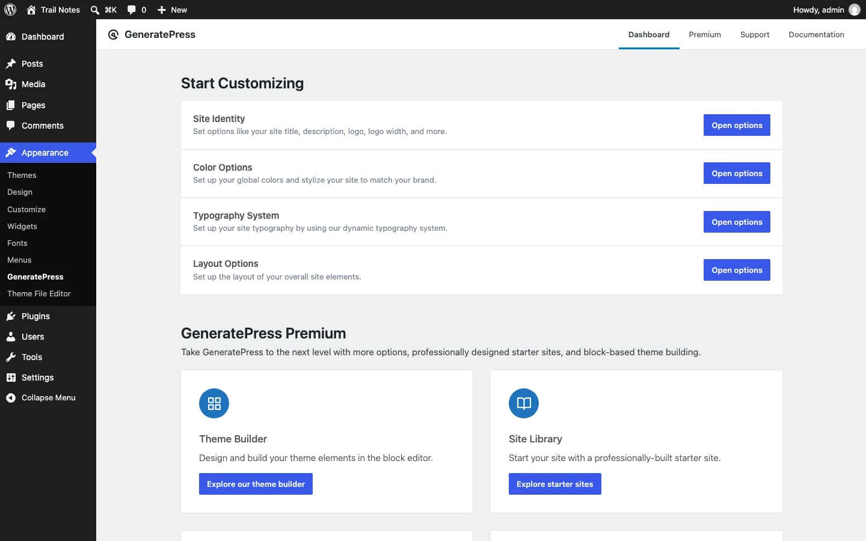The image size is (866, 541).
Task: Click Howdy, admin account menu
Action: 826,10
